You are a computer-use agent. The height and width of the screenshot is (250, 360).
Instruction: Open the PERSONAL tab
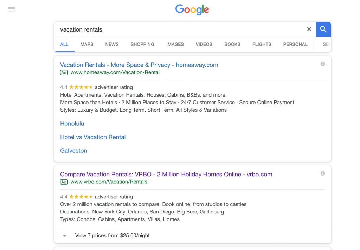[295, 44]
